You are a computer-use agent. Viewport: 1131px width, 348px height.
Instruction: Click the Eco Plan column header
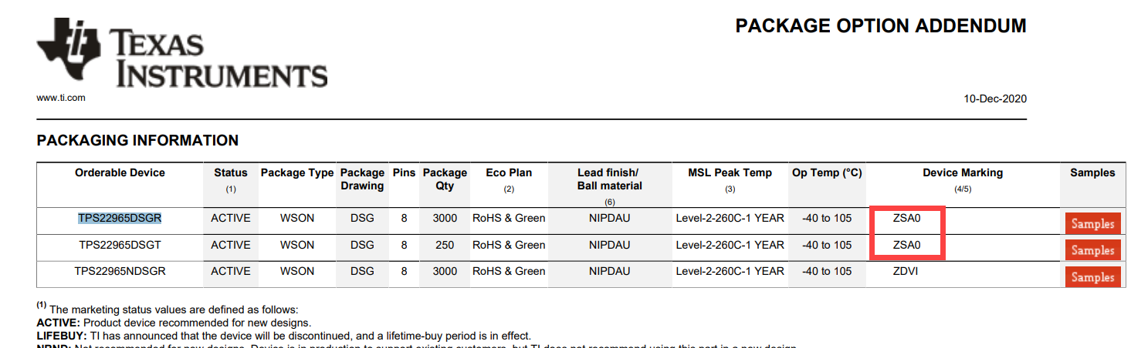tap(509, 172)
